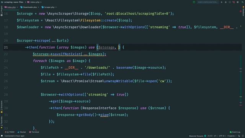Screen dimensions: 245x138
Task: Click the tool windows quick-access icon at the start of the status bar
Action: 2,136
